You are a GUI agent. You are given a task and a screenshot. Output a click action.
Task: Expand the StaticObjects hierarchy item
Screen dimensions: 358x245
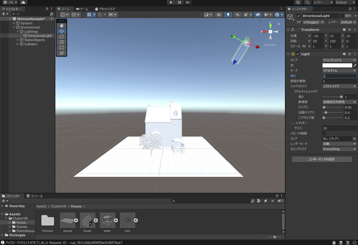click(17, 40)
